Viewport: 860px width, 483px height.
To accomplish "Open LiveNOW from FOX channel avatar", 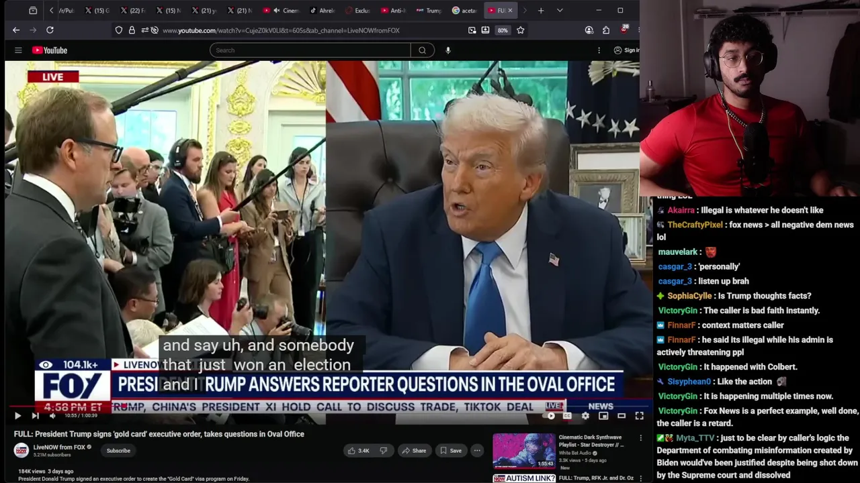I will [x=21, y=450].
